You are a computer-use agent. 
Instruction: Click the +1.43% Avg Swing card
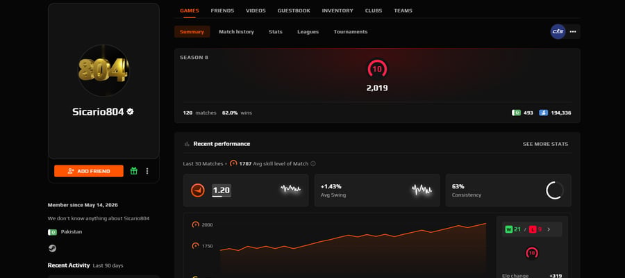377,190
